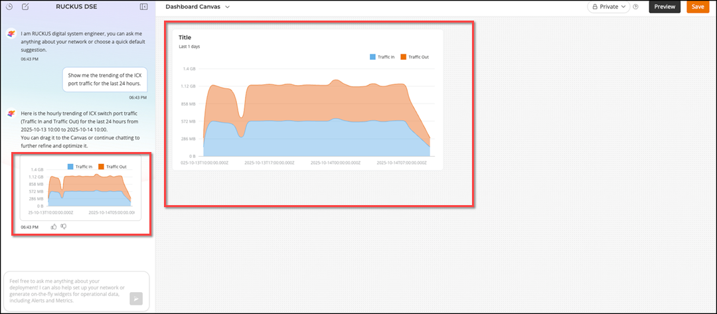Toggle Traffic In legend in chat chart
This screenshot has width=717, height=314.
80,167
